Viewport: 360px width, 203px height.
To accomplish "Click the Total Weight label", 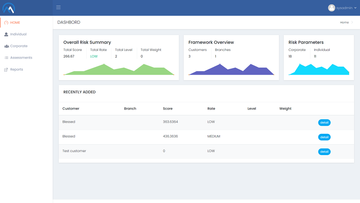I will pyautogui.click(x=151, y=50).
